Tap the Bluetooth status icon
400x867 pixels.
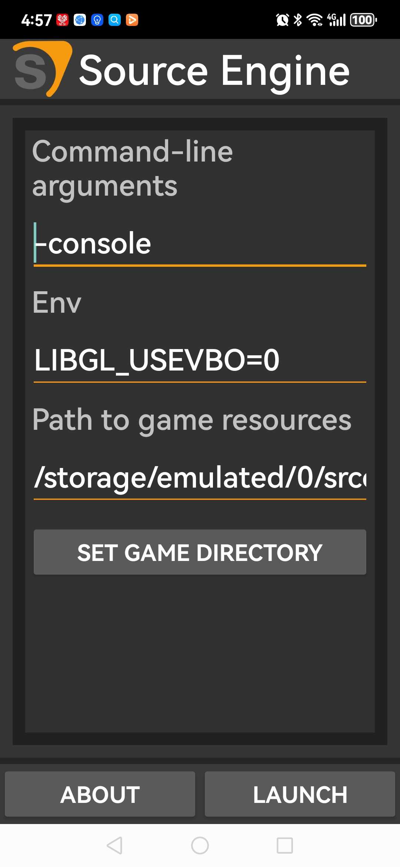pyautogui.click(x=298, y=20)
